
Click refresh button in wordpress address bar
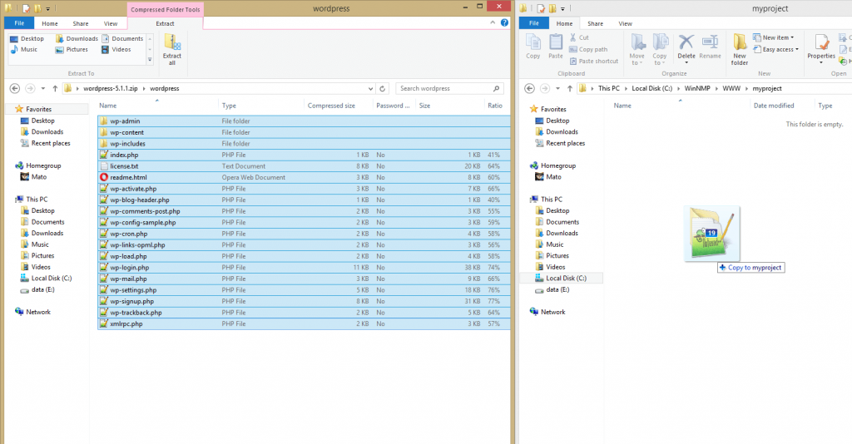(383, 88)
